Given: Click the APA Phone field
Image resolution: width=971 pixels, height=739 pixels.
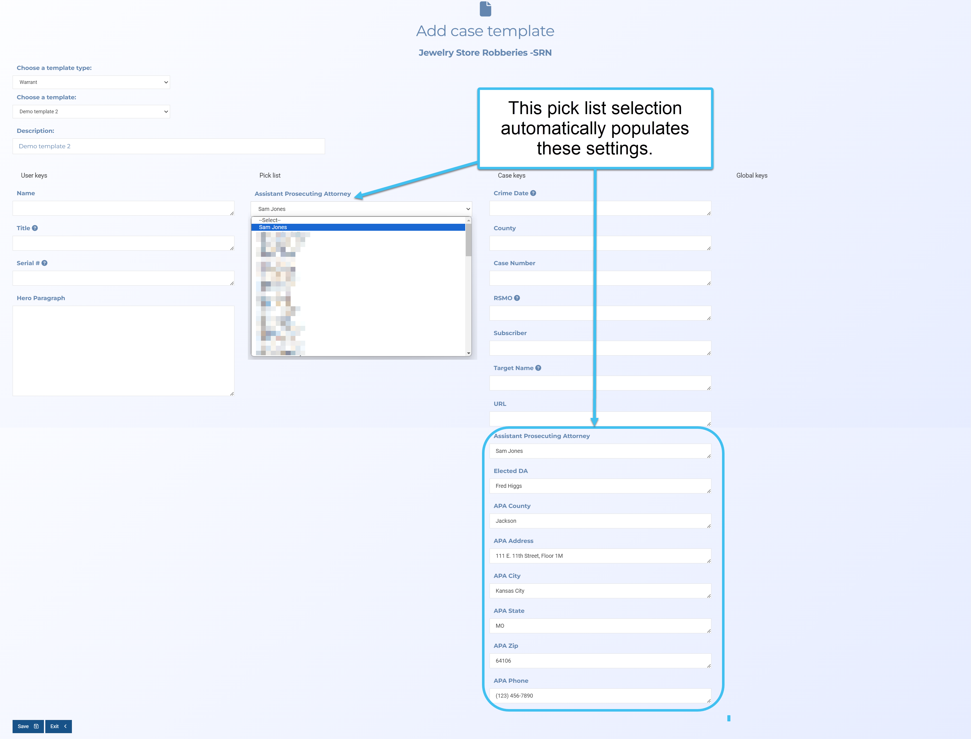Looking at the screenshot, I should tap(600, 695).
